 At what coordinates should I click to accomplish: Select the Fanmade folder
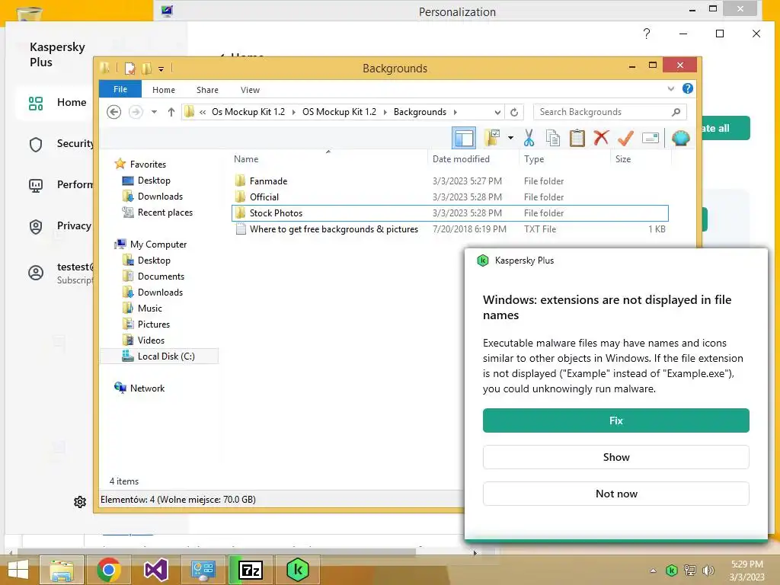(x=269, y=181)
